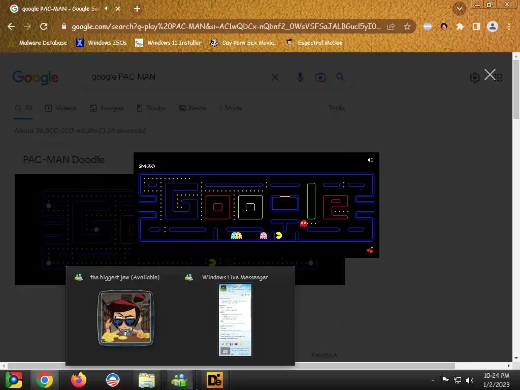Switch to the News results tab
This screenshot has width=520, height=390.
[192, 108]
